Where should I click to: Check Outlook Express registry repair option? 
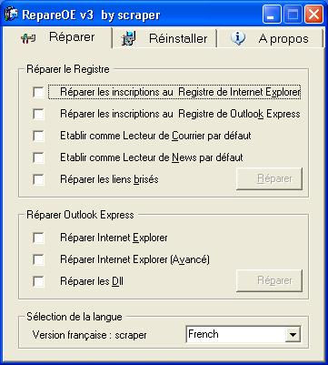(x=39, y=114)
